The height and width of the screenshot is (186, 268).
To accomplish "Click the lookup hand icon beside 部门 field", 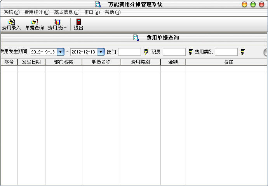I will 146,52.
